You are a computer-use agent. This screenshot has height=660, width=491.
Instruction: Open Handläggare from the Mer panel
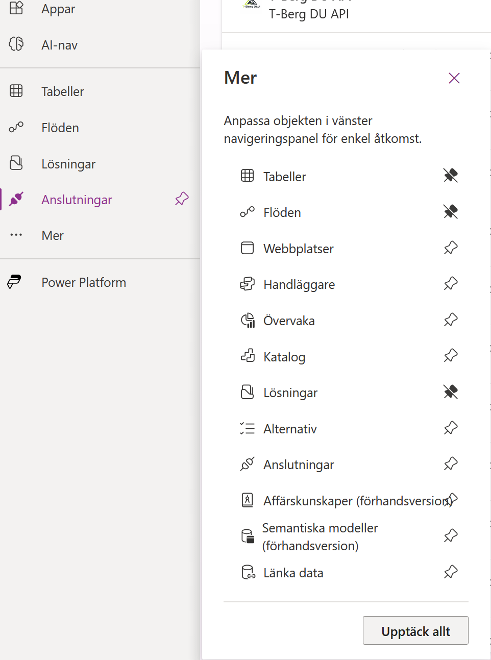click(x=299, y=284)
